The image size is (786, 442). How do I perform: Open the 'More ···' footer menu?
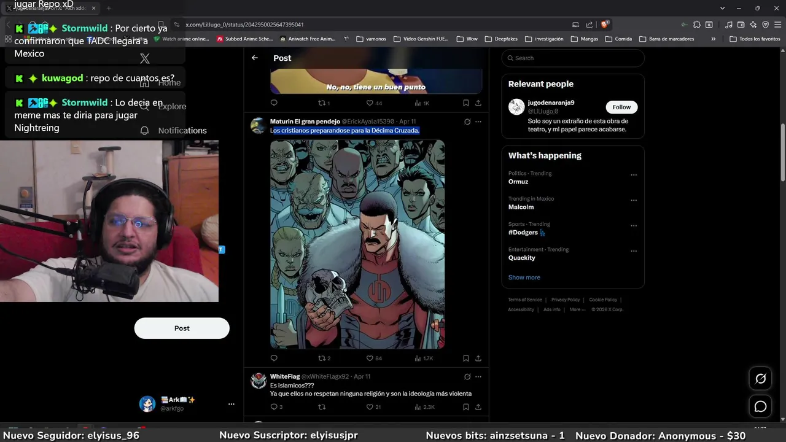(578, 309)
